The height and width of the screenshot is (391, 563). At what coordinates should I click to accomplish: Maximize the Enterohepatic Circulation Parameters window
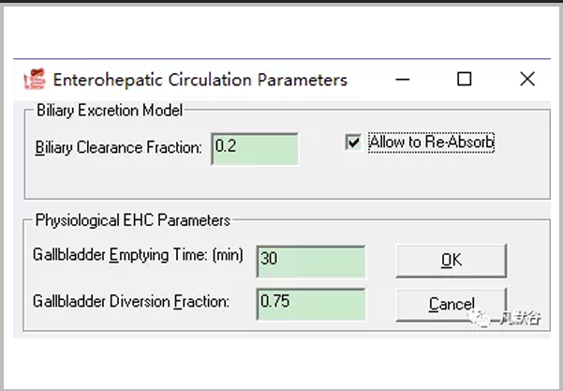coord(464,80)
